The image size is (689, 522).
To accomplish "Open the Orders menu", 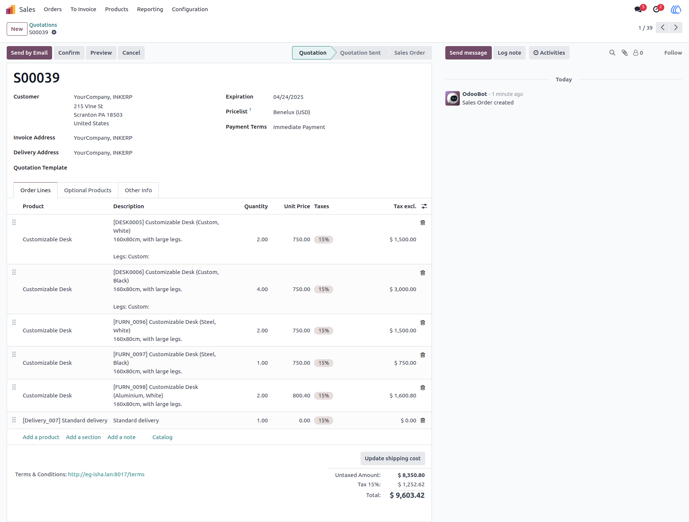I will [x=53, y=9].
